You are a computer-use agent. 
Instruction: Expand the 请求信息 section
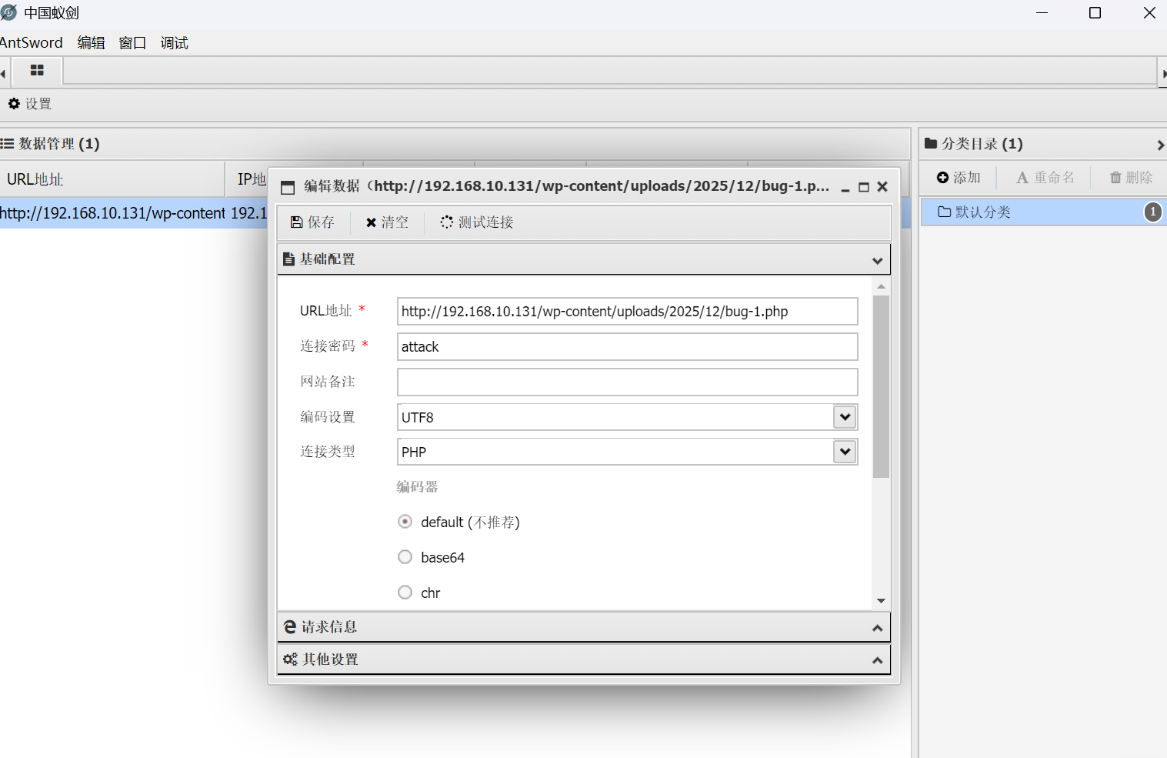point(877,626)
